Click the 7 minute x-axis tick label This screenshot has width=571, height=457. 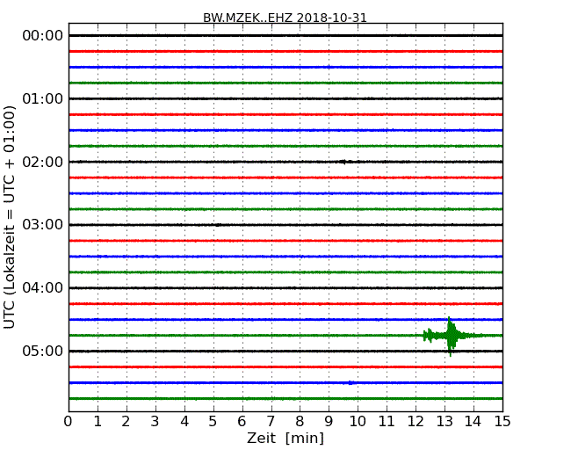point(271,421)
